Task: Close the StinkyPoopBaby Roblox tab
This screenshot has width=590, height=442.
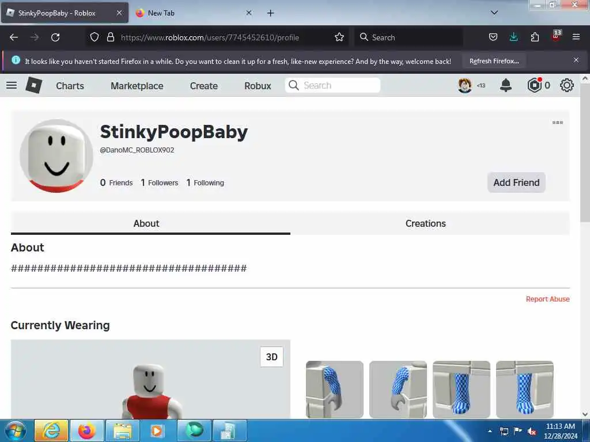Action: [119, 13]
